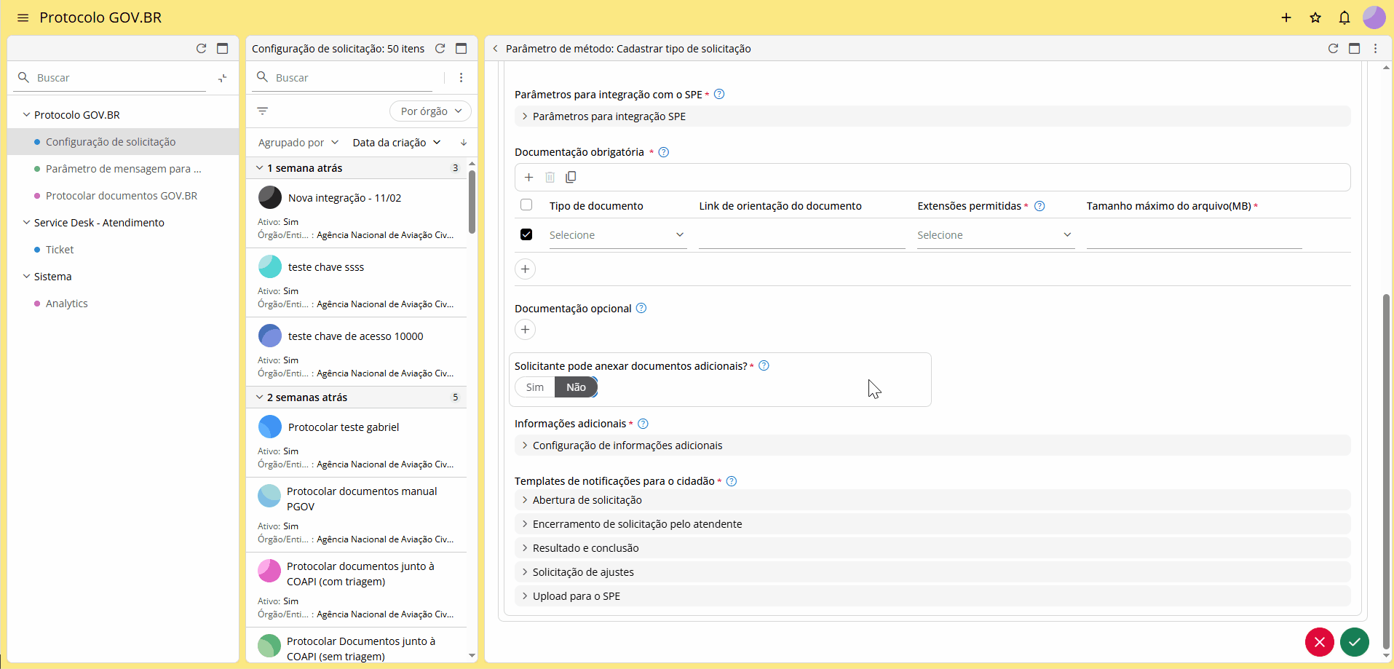Screen dimensions: 1394x669
Task: Reverse sort direction arrow in list
Action: [464, 143]
